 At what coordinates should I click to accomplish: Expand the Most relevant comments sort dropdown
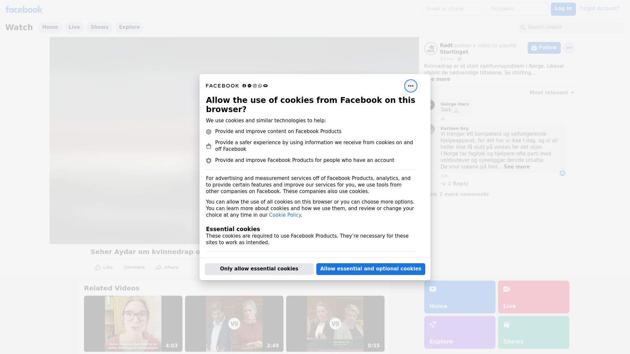pyautogui.click(x=552, y=93)
